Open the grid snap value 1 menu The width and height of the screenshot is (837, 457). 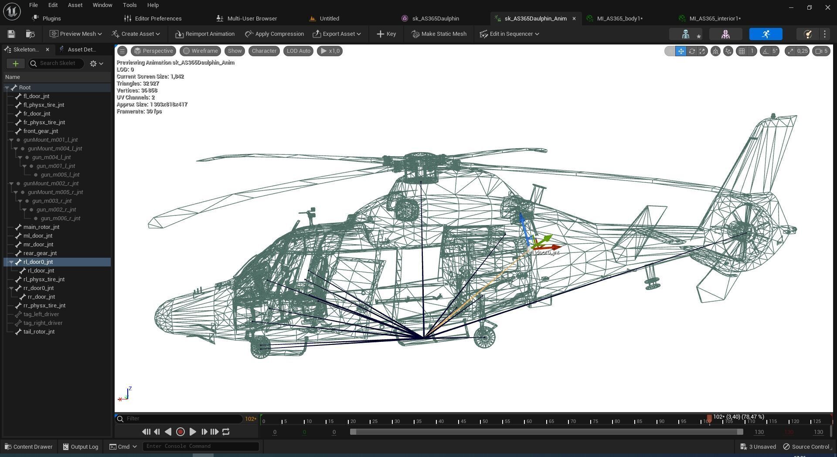pos(752,51)
